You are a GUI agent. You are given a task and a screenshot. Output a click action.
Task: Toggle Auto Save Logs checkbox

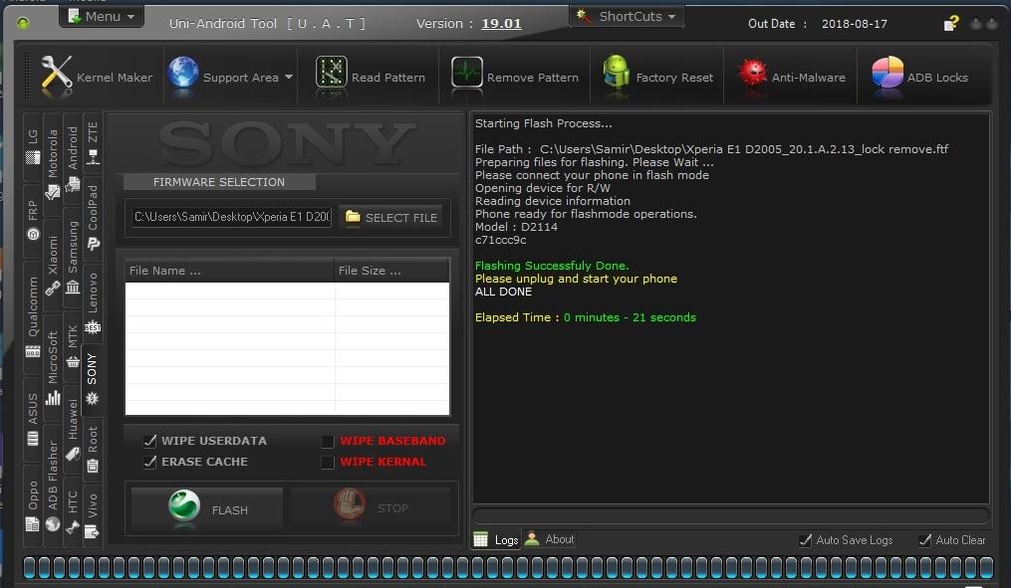806,540
